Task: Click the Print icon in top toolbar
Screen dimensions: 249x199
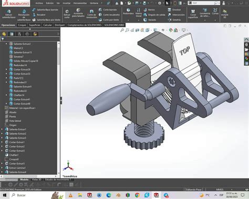Action: tap(144, 3)
